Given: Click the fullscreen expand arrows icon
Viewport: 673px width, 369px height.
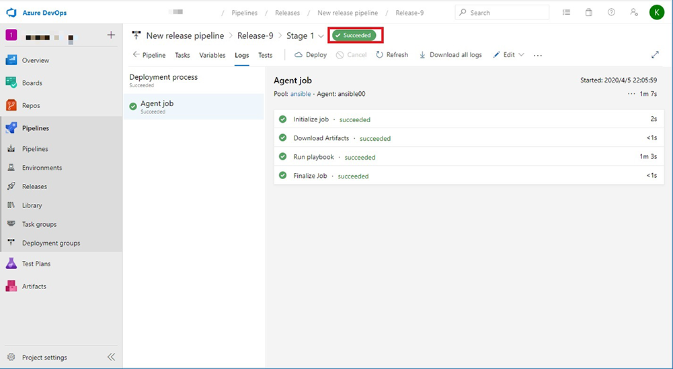Looking at the screenshot, I should point(655,55).
